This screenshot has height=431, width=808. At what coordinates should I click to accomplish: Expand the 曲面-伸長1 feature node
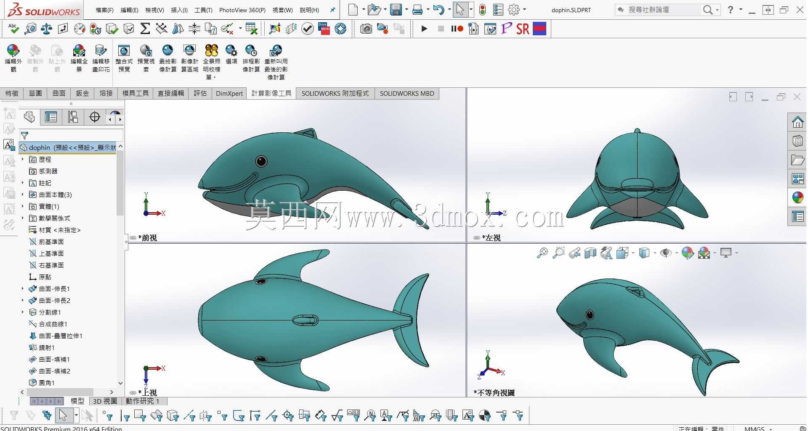click(x=23, y=289)
